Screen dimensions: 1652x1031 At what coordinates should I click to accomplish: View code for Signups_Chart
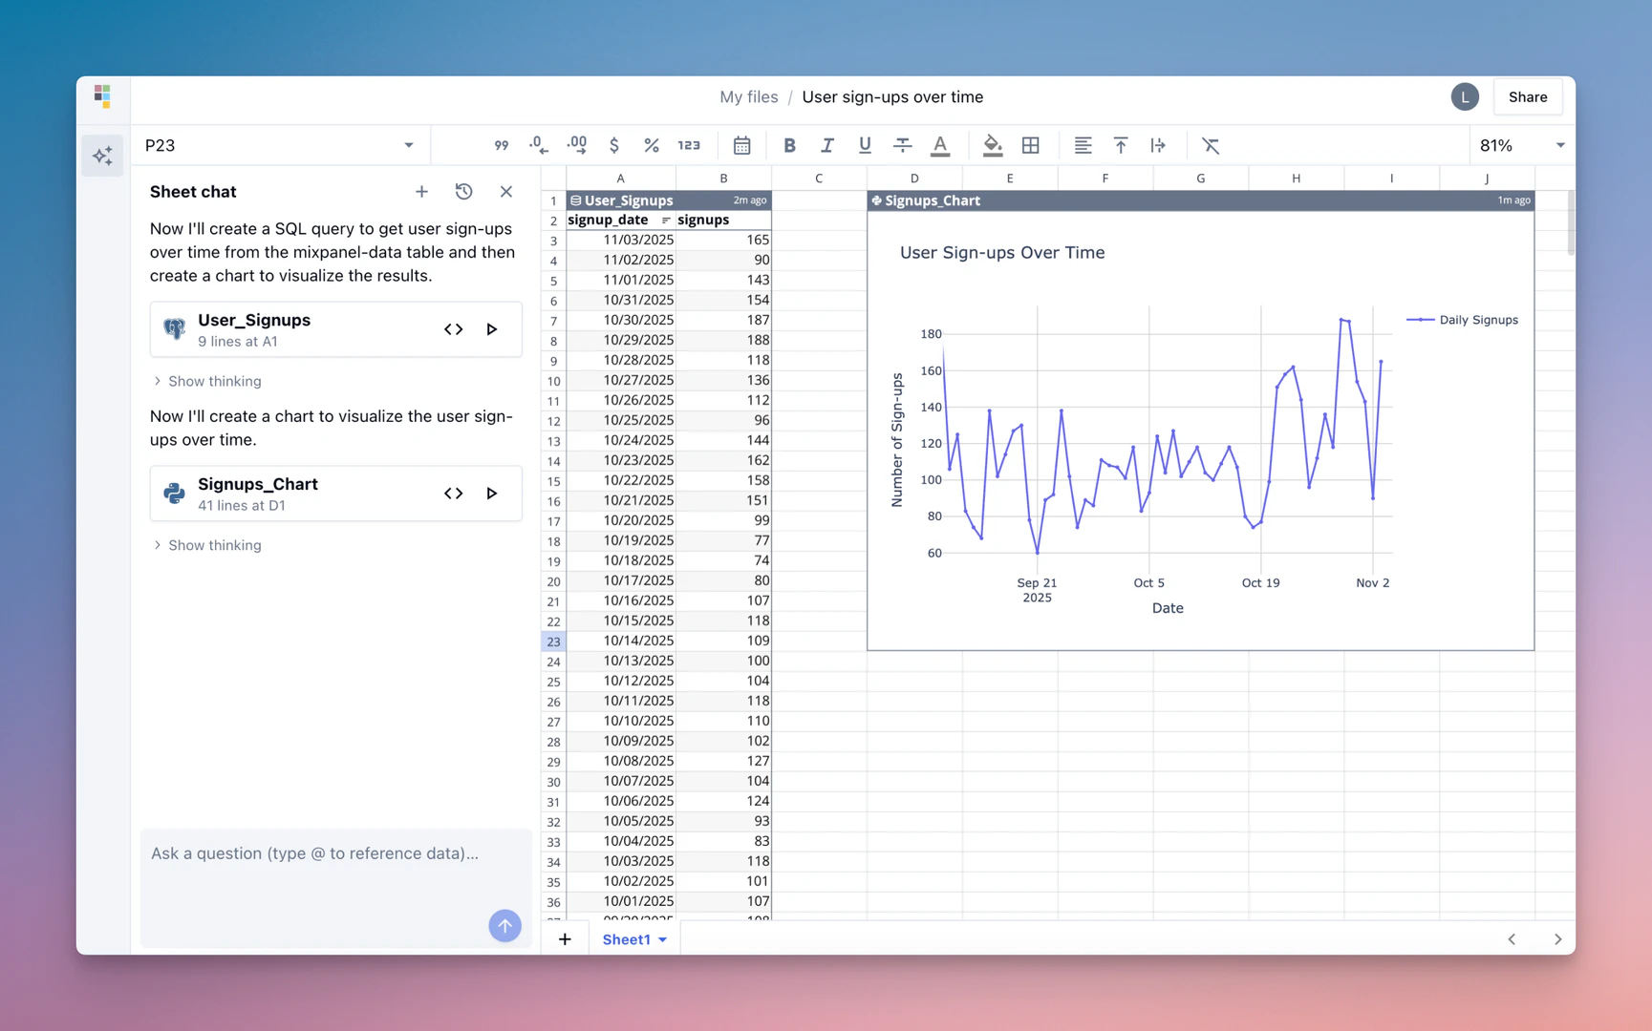coord(453,494)
